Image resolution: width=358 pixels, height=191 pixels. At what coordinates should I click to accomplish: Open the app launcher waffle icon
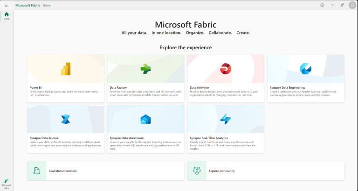[7, 5]
